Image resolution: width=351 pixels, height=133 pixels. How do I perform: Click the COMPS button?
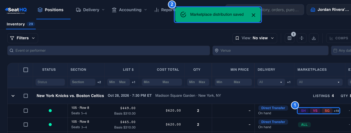click(339, 38)
